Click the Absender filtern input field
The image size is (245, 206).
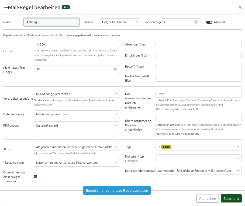(198, 44)
